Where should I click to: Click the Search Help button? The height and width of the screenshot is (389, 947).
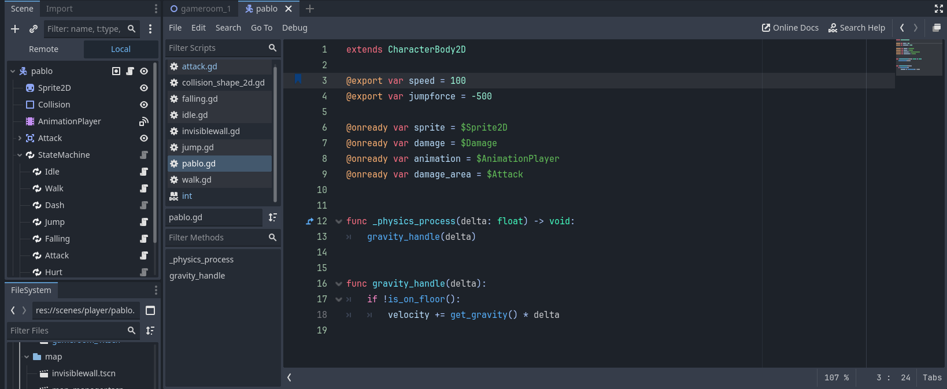click(856, 28)
